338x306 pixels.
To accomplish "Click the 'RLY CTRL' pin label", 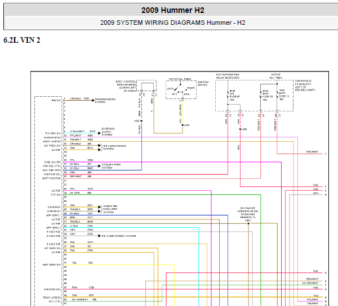I will point(55,301).
